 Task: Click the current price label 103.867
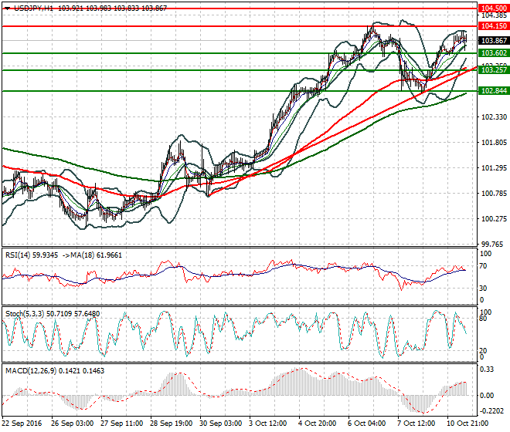(494, 41)
